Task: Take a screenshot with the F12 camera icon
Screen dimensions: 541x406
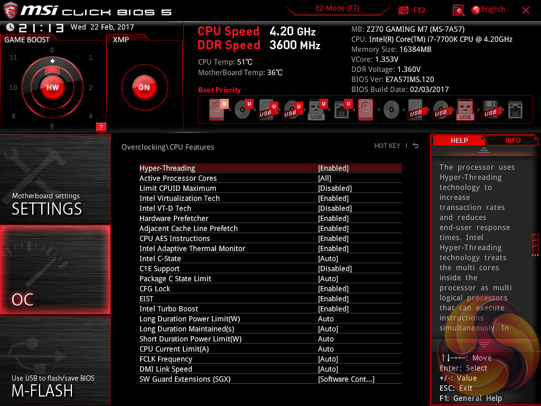Action: [x=403, y=10]
